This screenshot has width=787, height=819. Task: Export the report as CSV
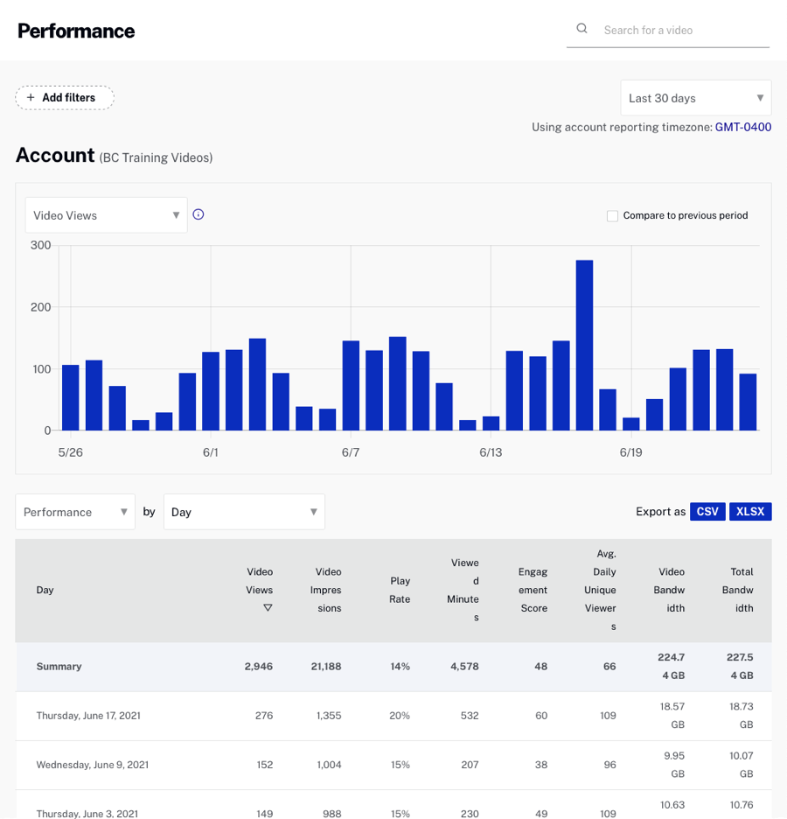pos(707,512)
